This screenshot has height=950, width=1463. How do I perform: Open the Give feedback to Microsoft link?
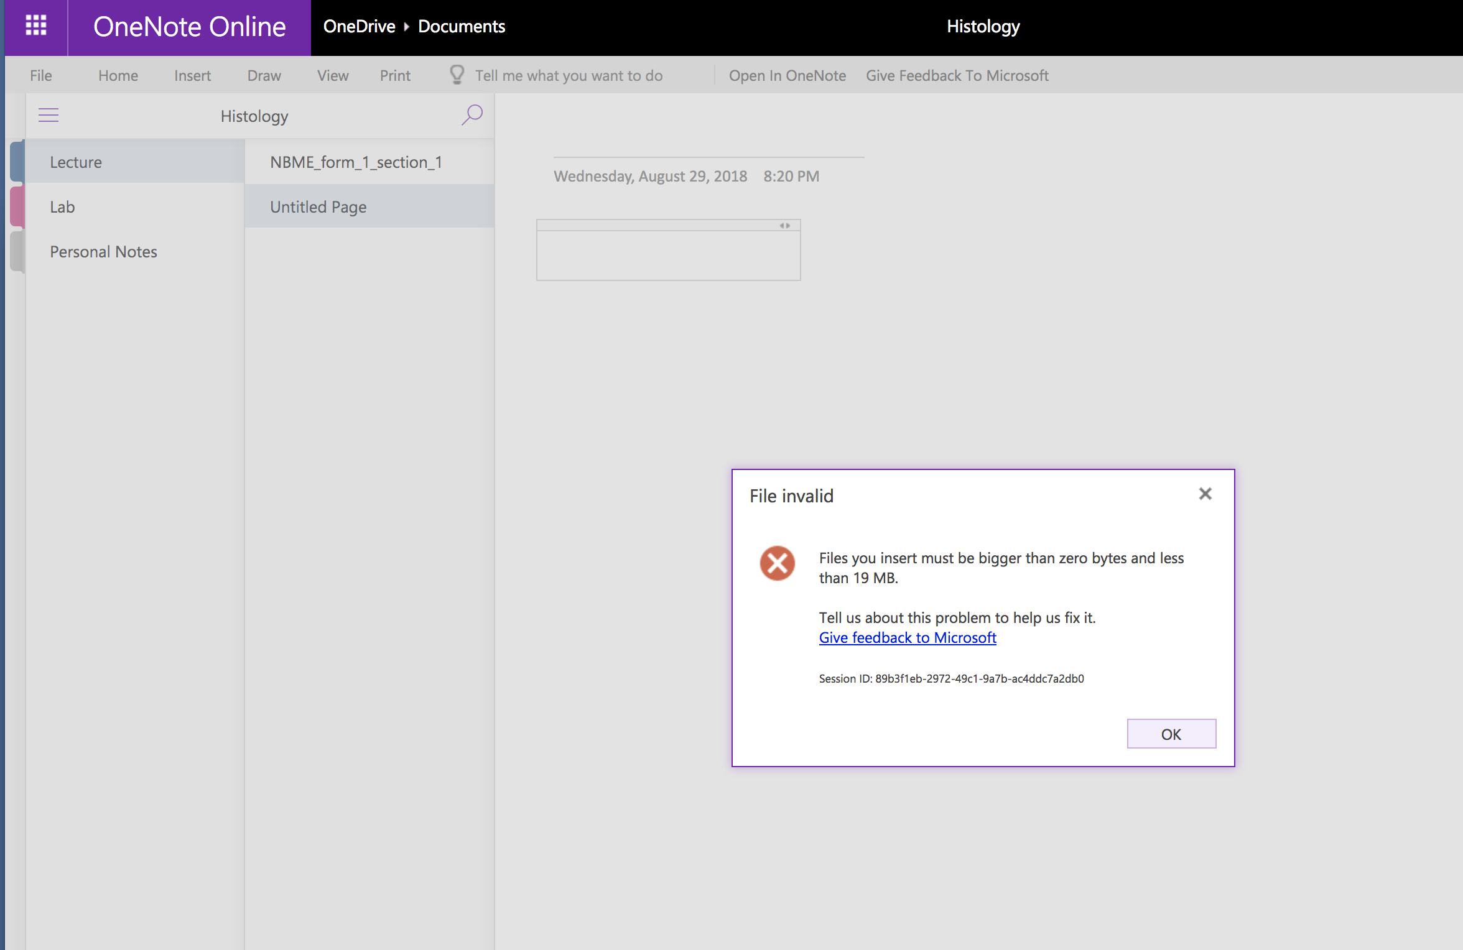tap(908, 637)
